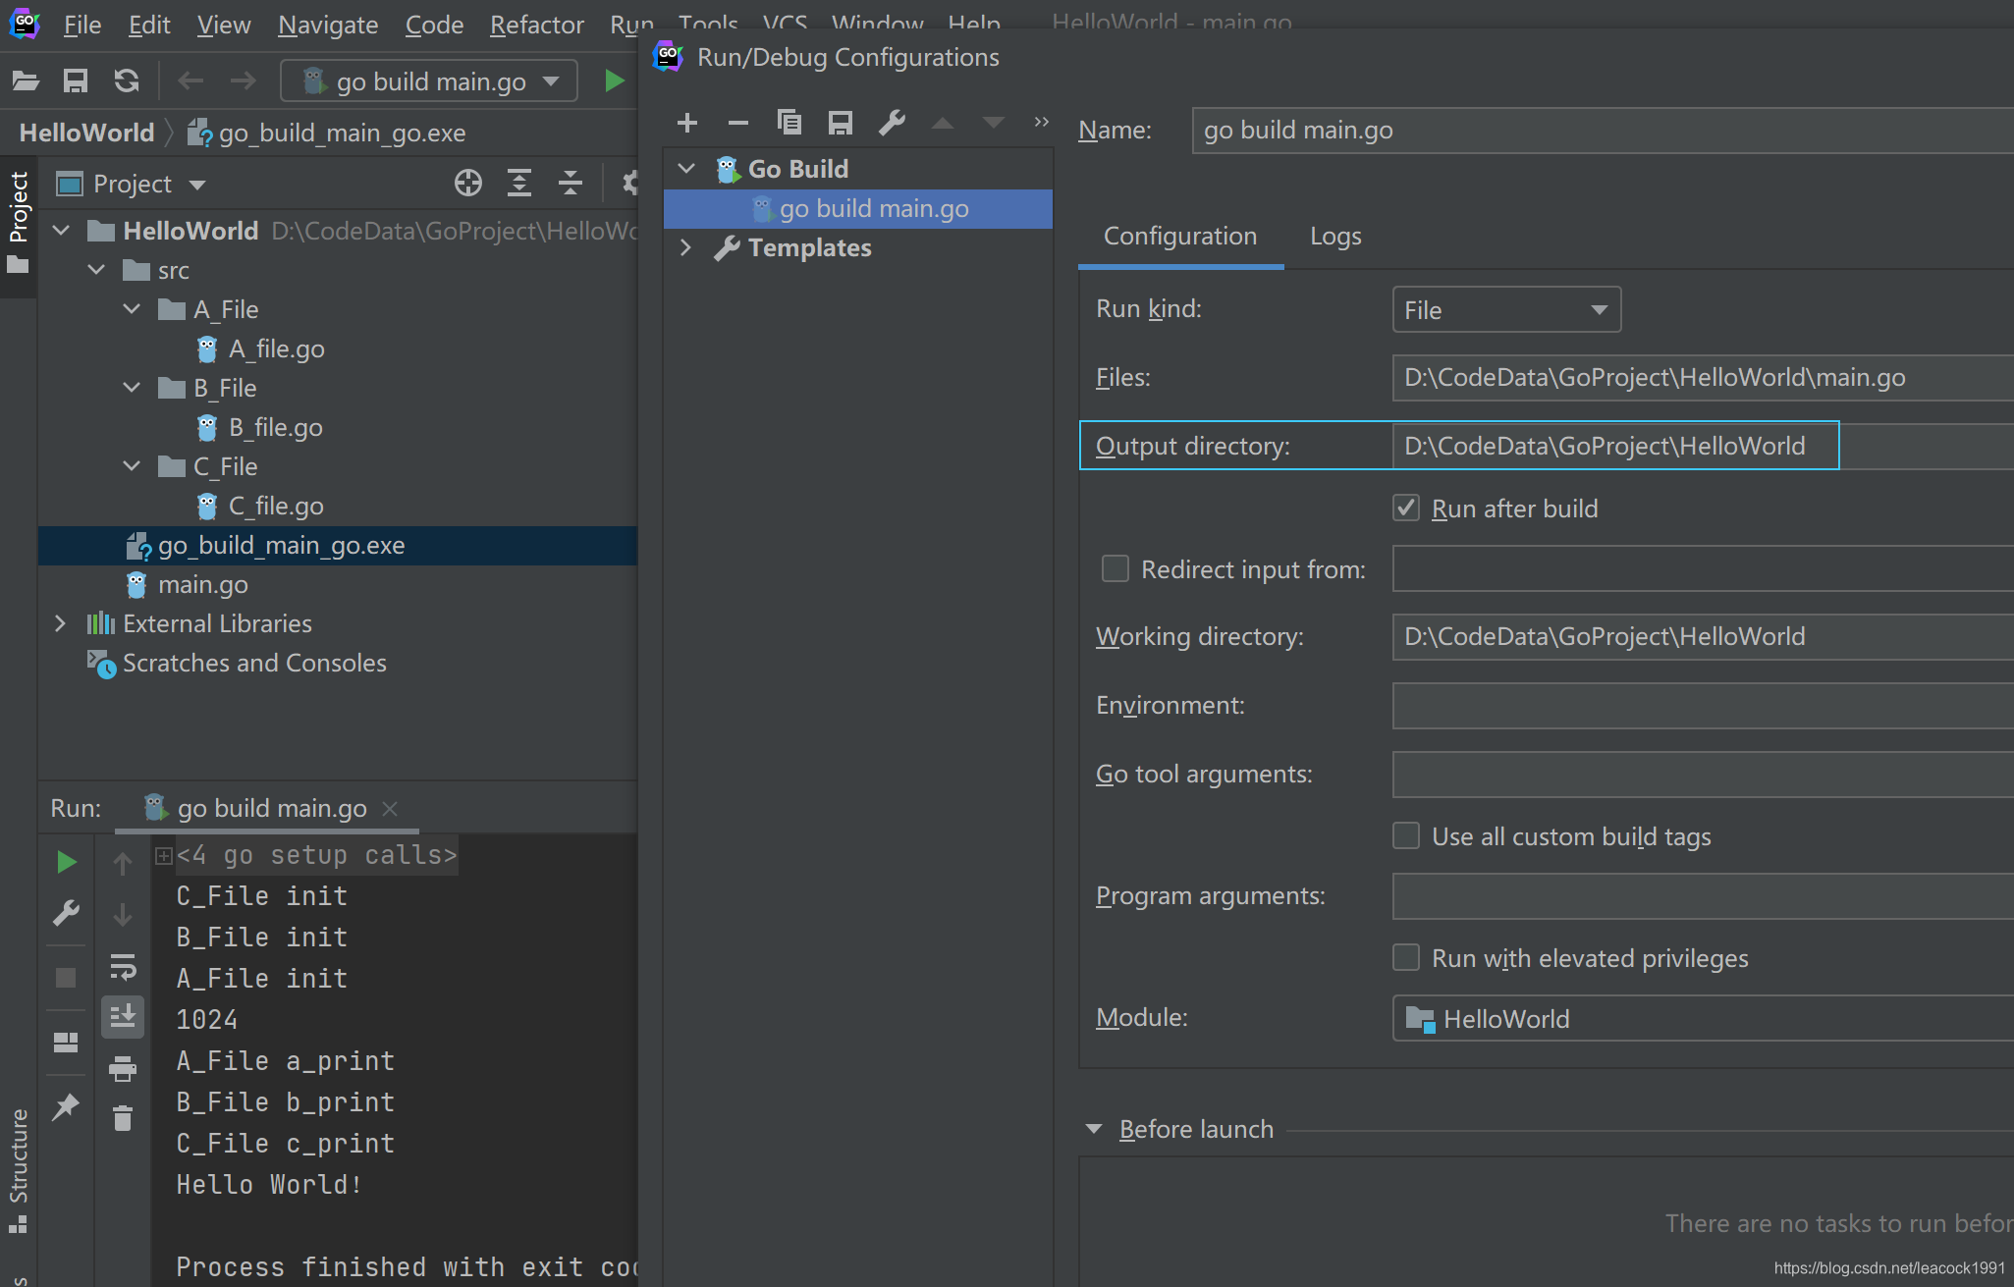Toggle Run after build checkbox
The image size is (2014, 1287).
1406,508
